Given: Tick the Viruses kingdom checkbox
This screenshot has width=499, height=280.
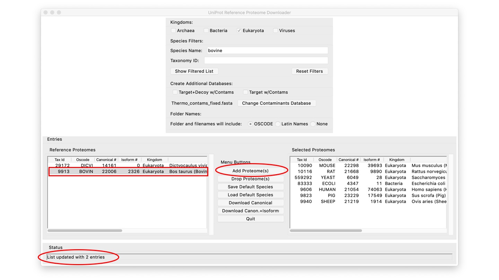Looking at the screenshot, I should (275, 30).
